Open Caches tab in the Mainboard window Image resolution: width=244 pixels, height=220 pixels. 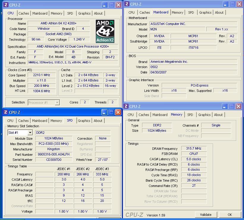pyautogui.click(x=144, y=12)
